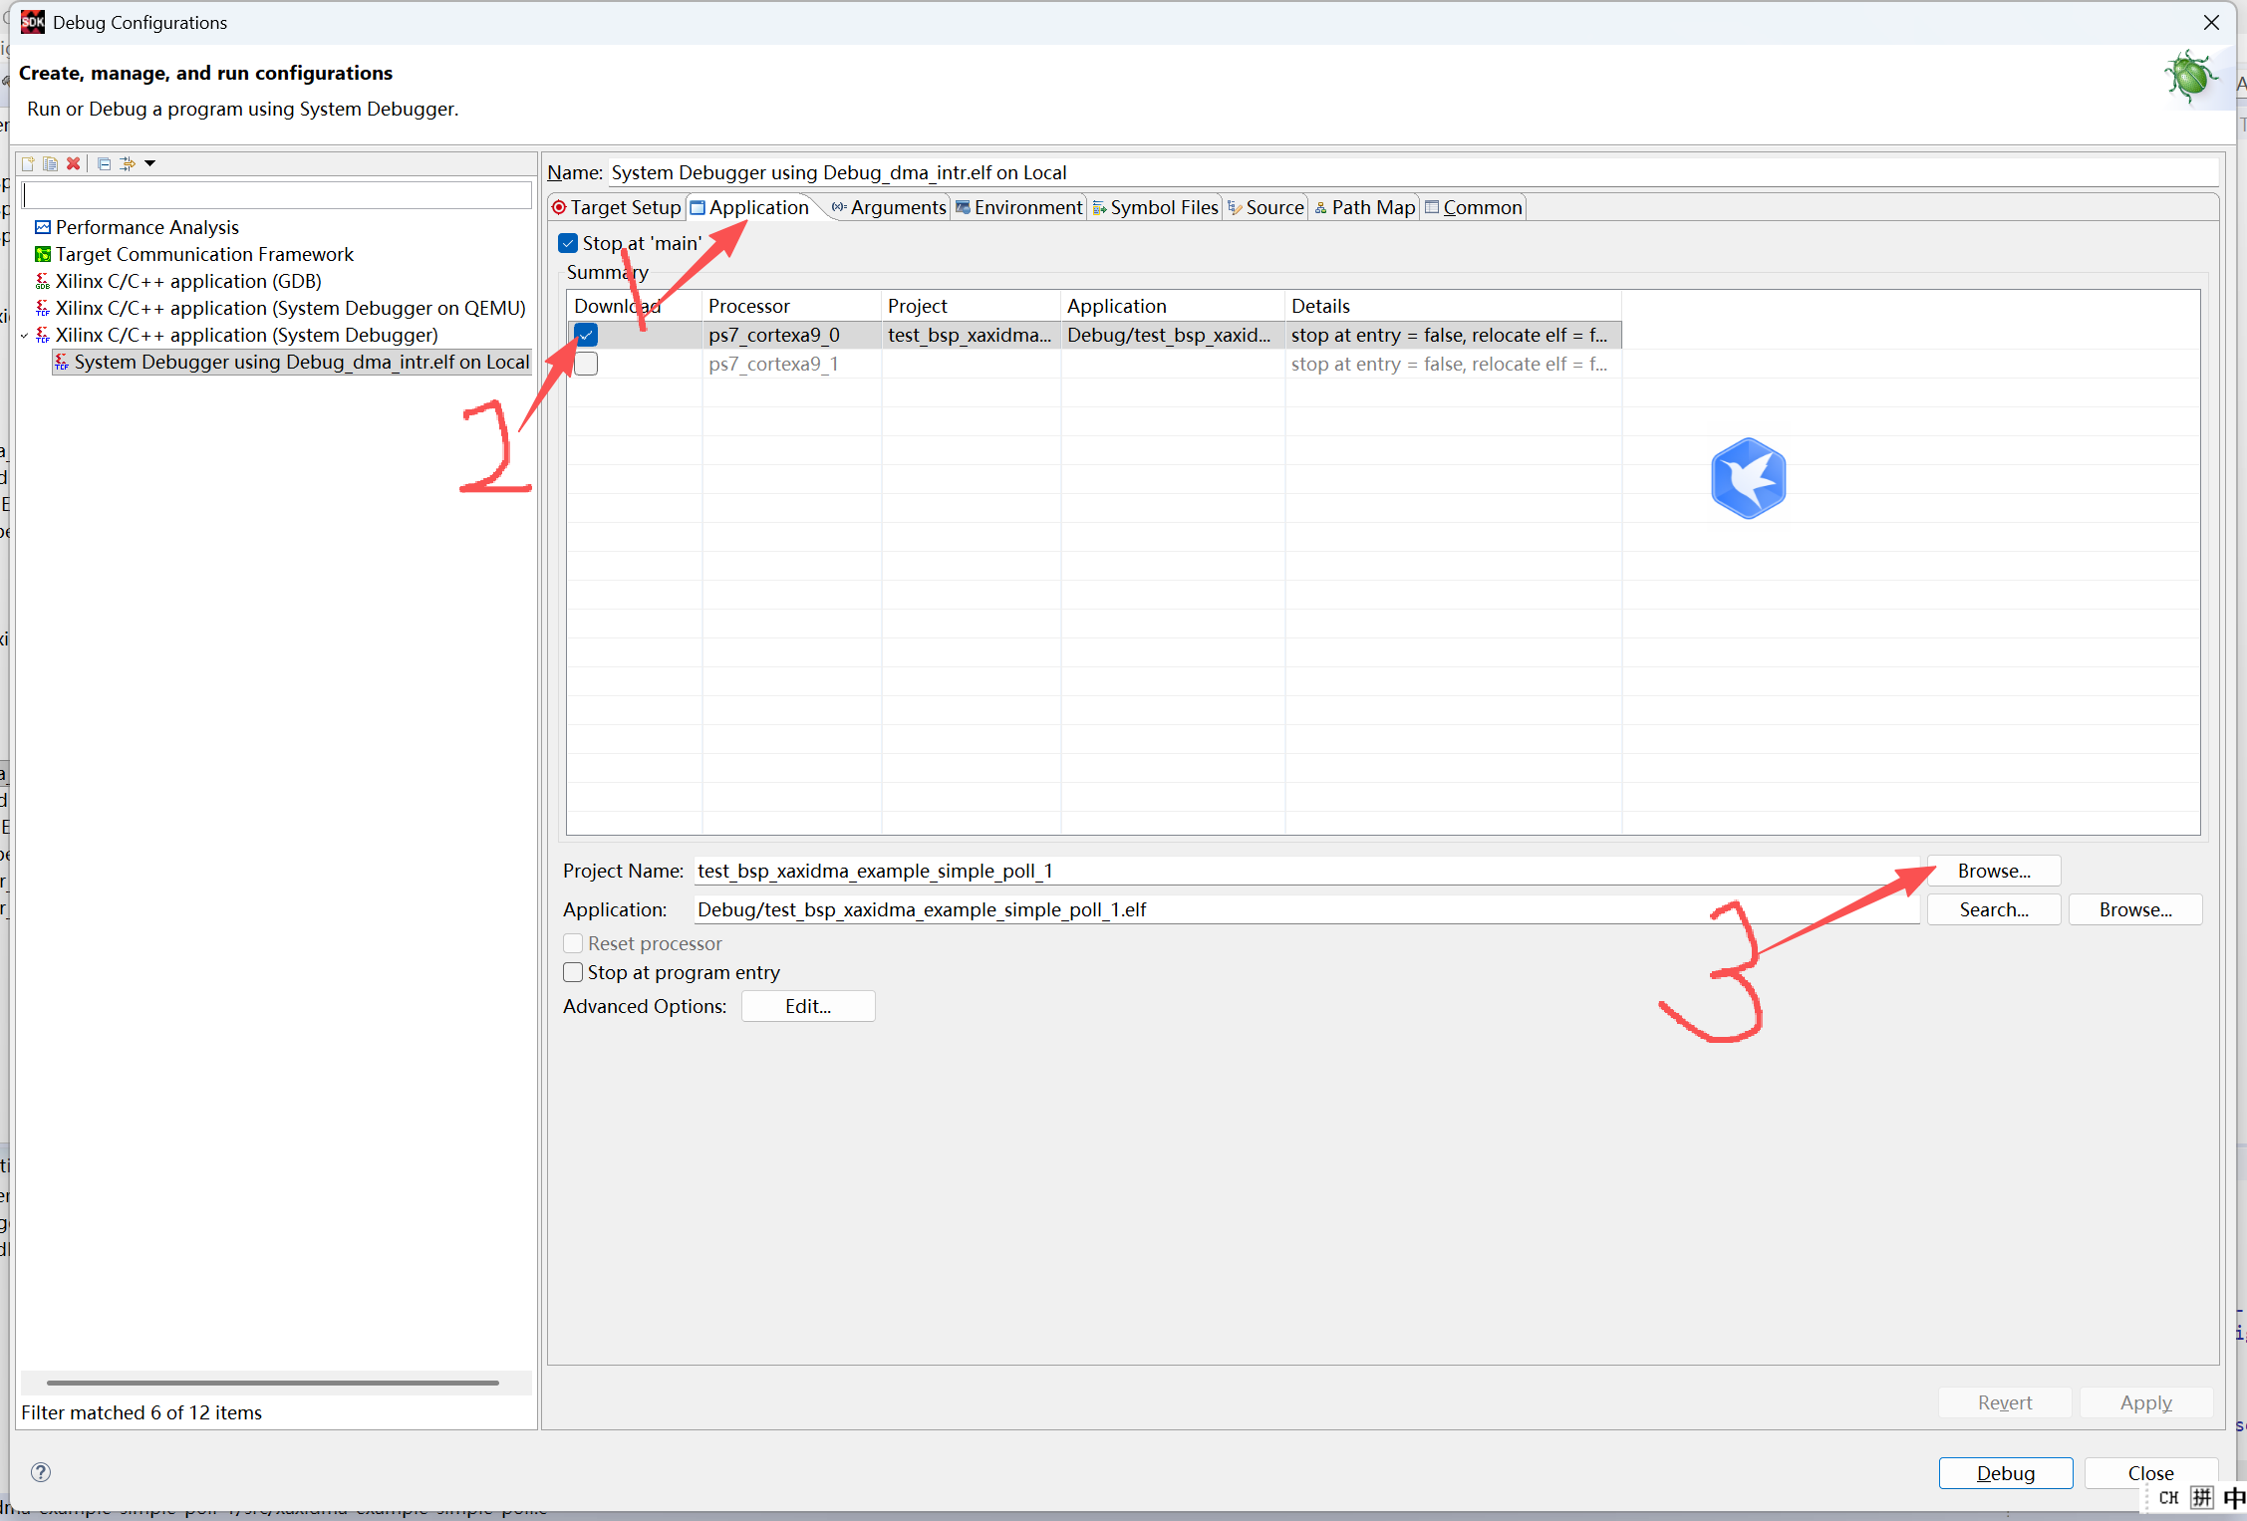Click the New launch configuration icon
The width and height of the screenshot is (2247, 1521).
(28, 163)
